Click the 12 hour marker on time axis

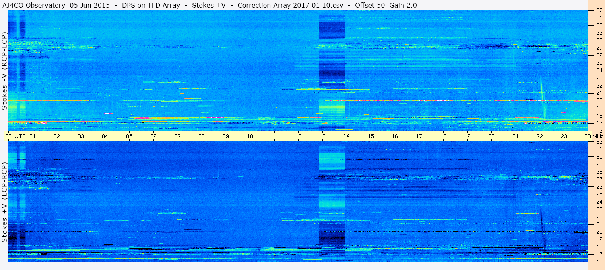298,136
